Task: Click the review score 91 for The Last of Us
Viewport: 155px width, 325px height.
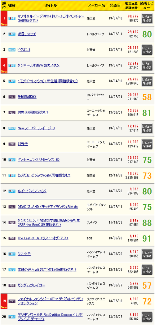Action: [147, 239]
